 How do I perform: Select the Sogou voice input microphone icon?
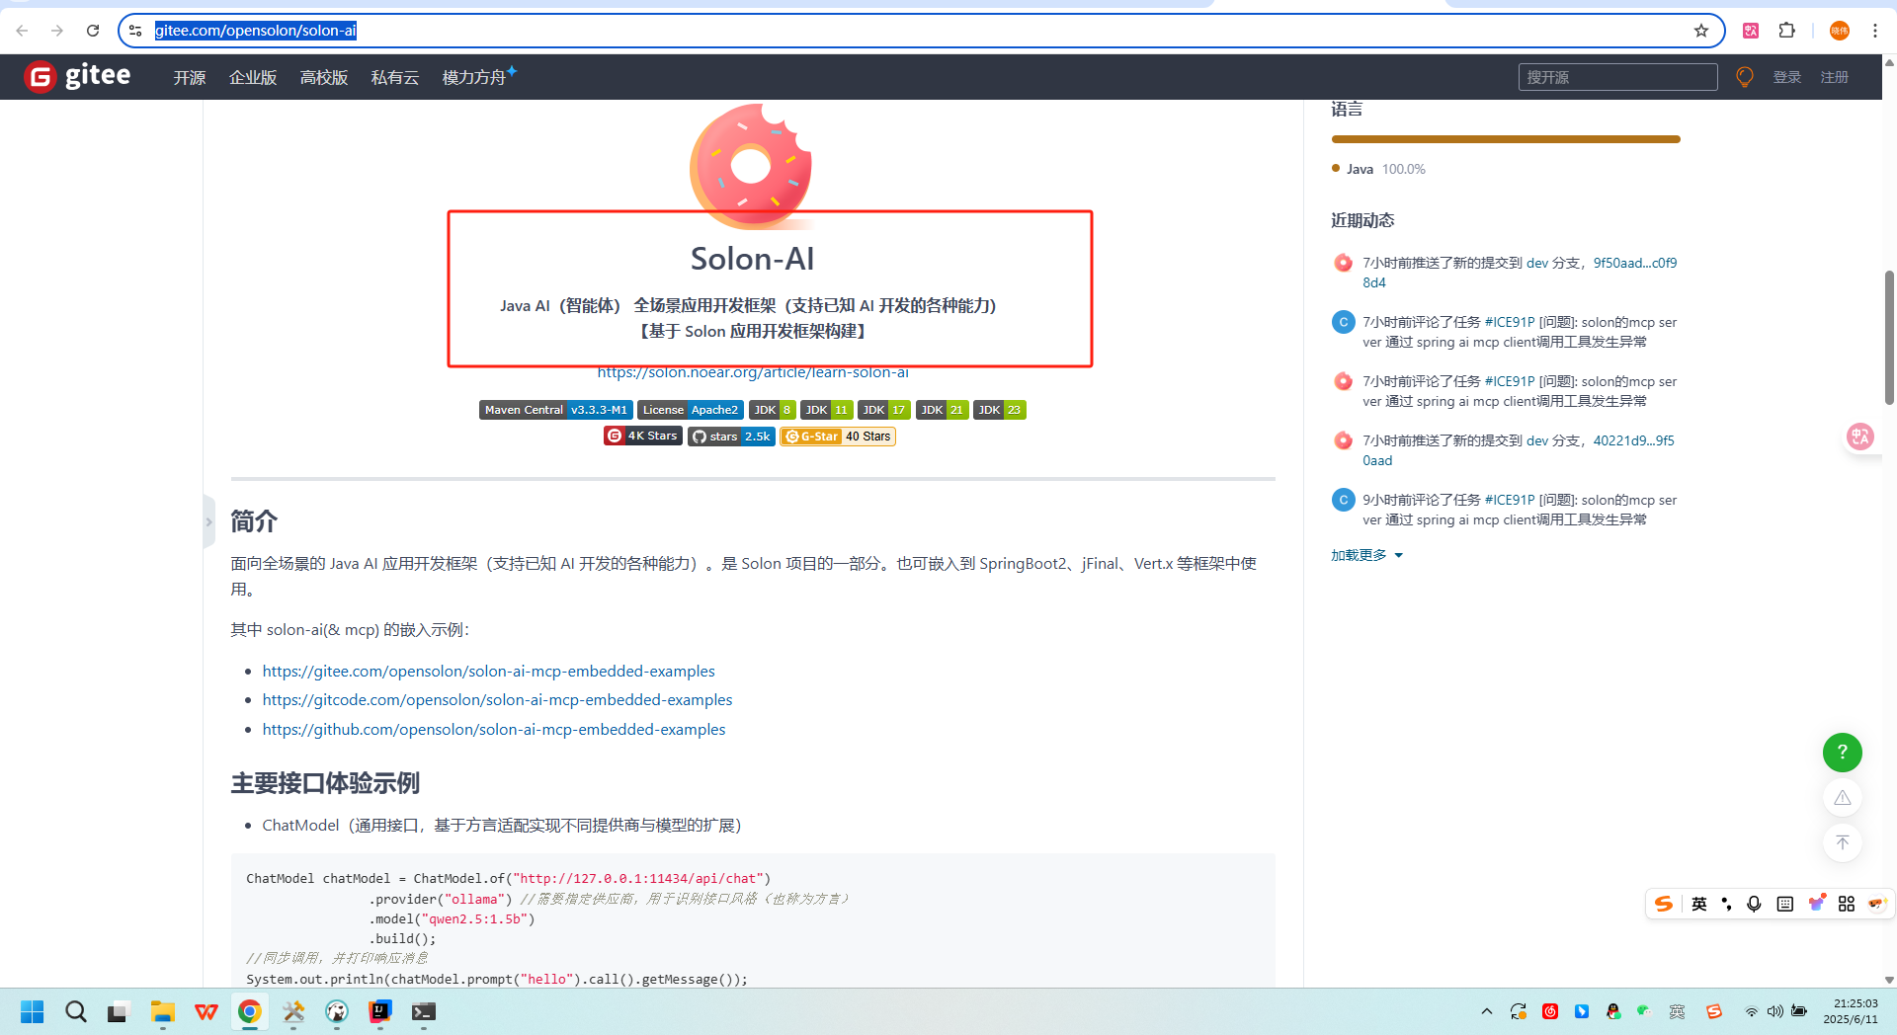(x=1754, y=904)
